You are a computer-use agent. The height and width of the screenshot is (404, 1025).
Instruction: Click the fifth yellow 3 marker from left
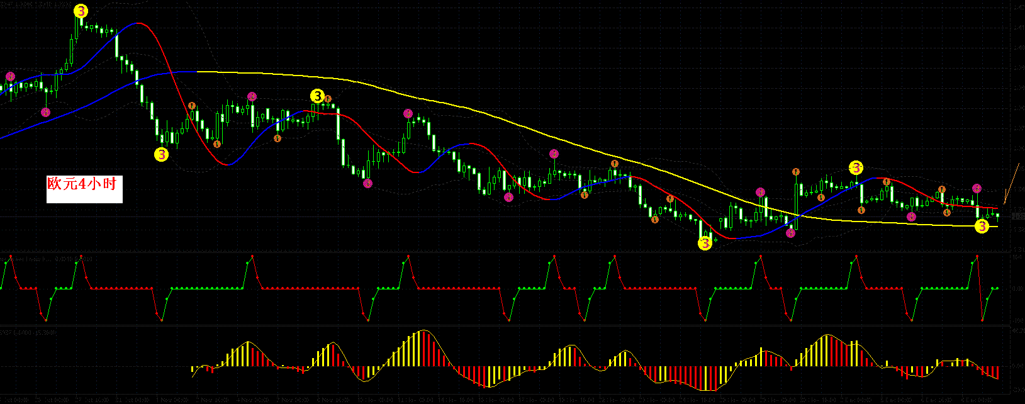pyautogui.click(x=856, y=167)
